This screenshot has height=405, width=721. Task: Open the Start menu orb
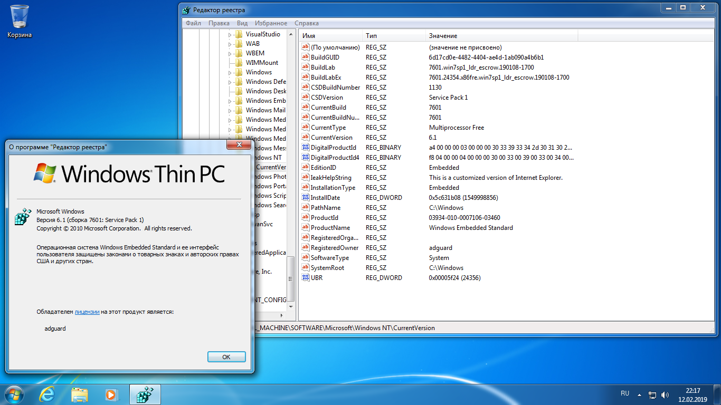coord(13,394)
